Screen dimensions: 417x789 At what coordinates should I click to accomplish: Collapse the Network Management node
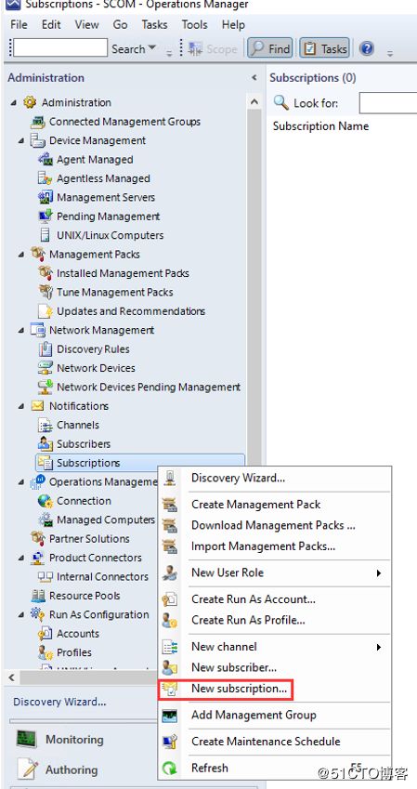[x=21, y=331]
